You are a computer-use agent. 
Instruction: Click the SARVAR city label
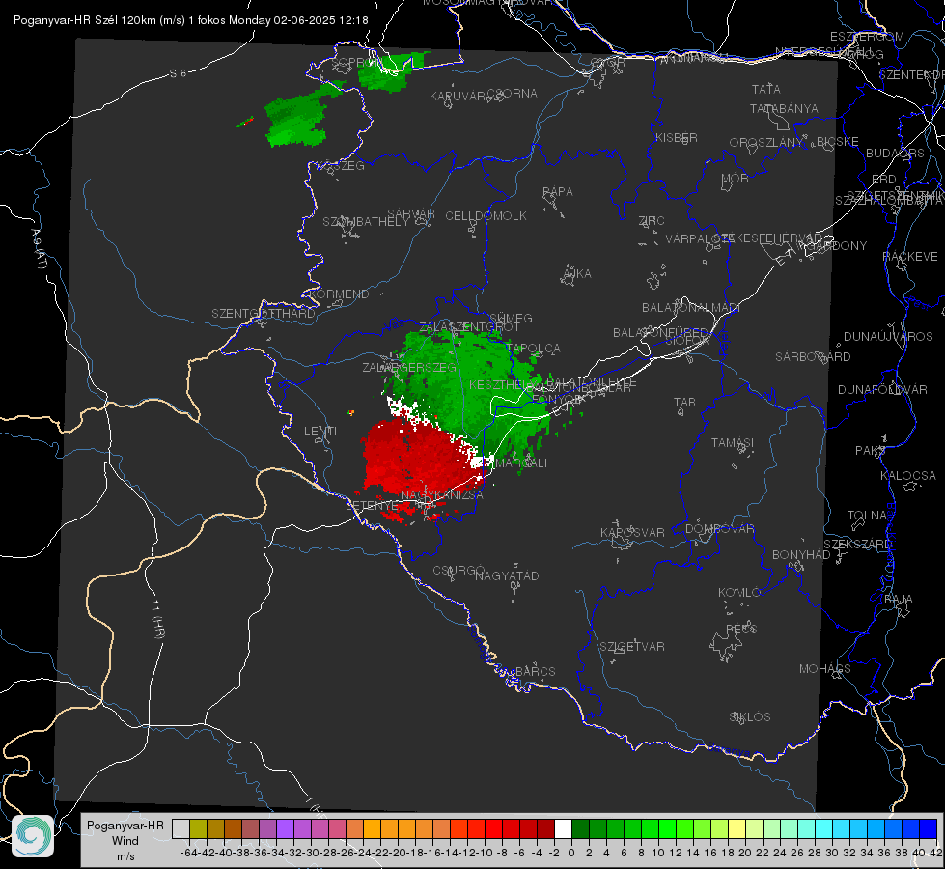click(x=411, y=214)
